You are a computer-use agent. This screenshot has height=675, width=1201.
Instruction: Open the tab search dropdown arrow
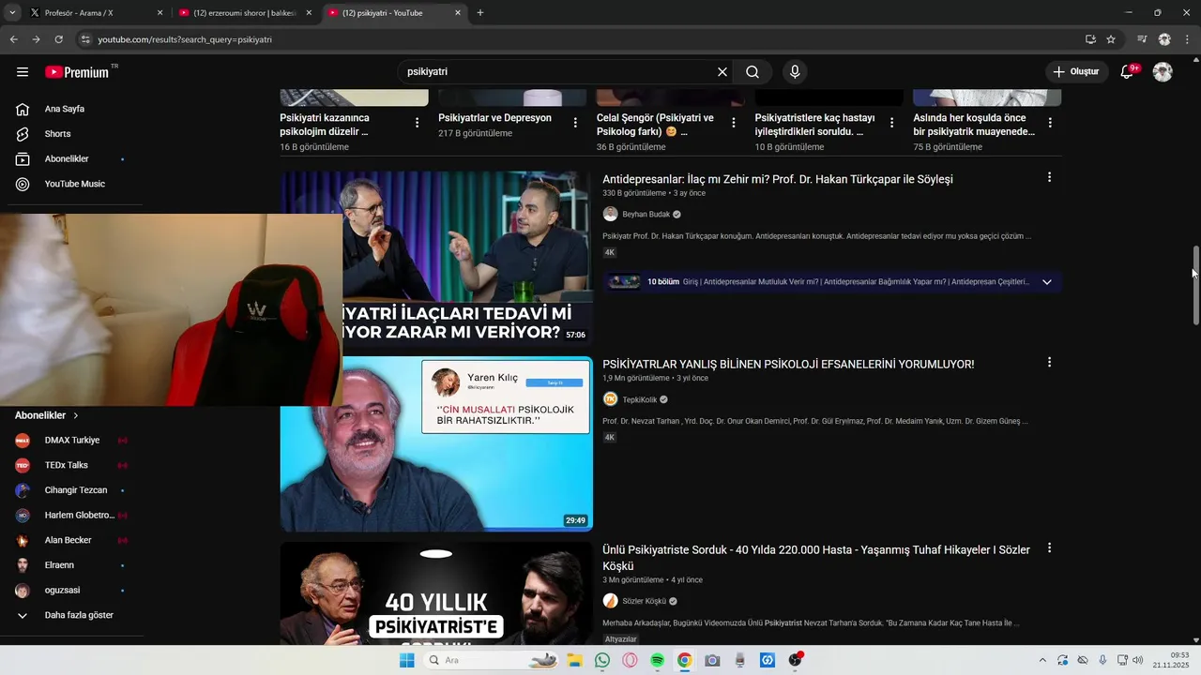pyautogui.click(x=12, y=13)
